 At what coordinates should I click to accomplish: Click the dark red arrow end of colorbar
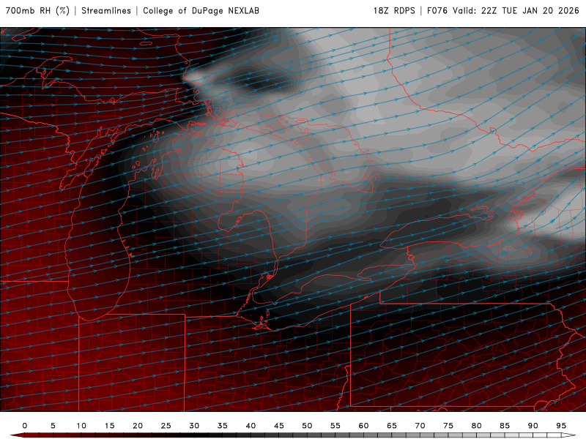pos(17,435)
